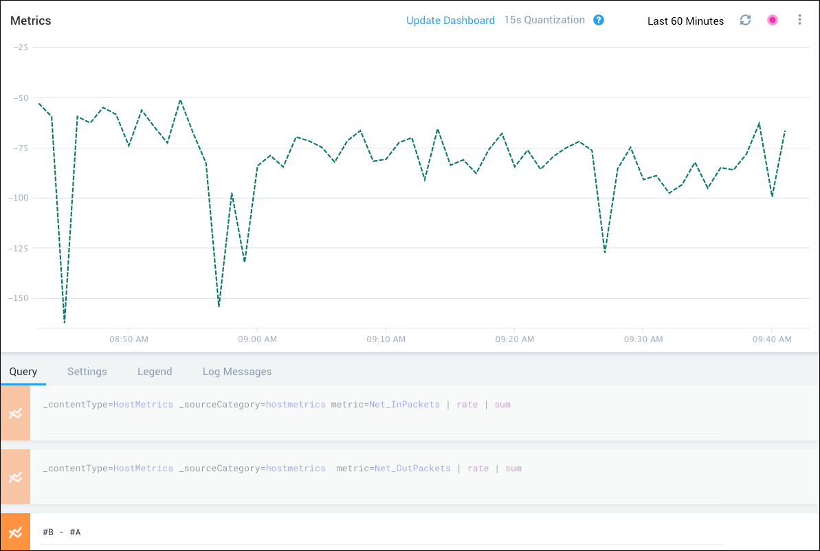Click the help icon beside 15s Quantization
The image size is (820, 551).
point(599,20)
